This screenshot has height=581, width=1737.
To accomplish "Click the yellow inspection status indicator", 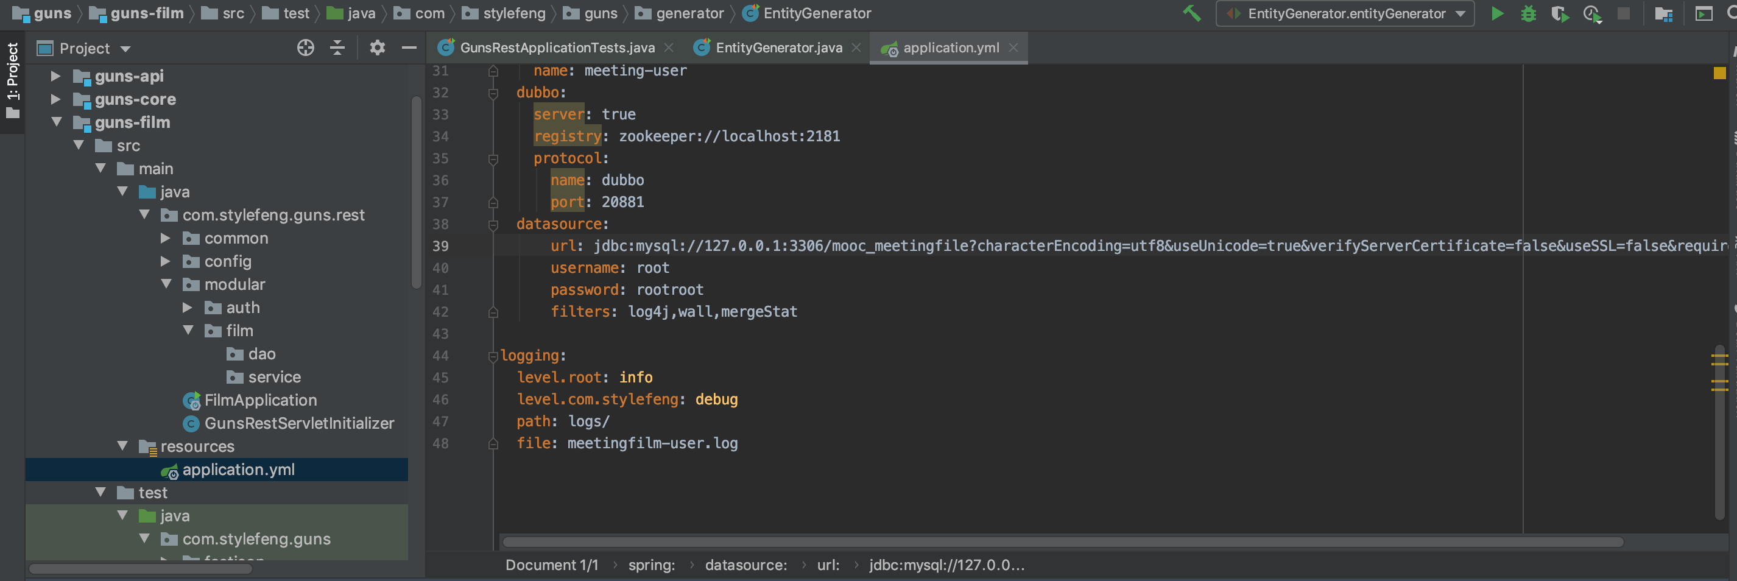I will 1719,73.
